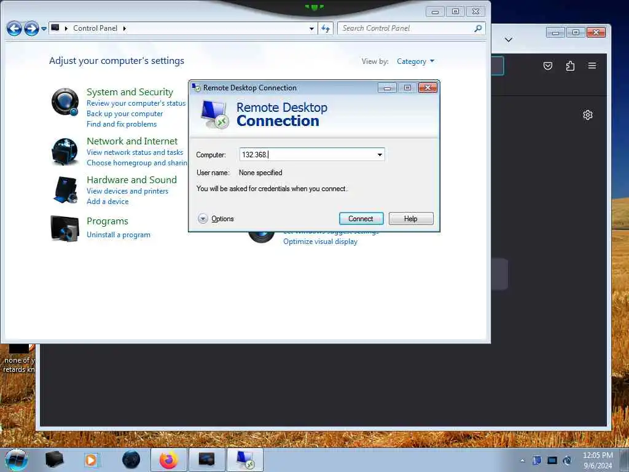The width and height of the screenshot is (629, 472).
Task: Click the flag tray icon
Action: point(537,460)
